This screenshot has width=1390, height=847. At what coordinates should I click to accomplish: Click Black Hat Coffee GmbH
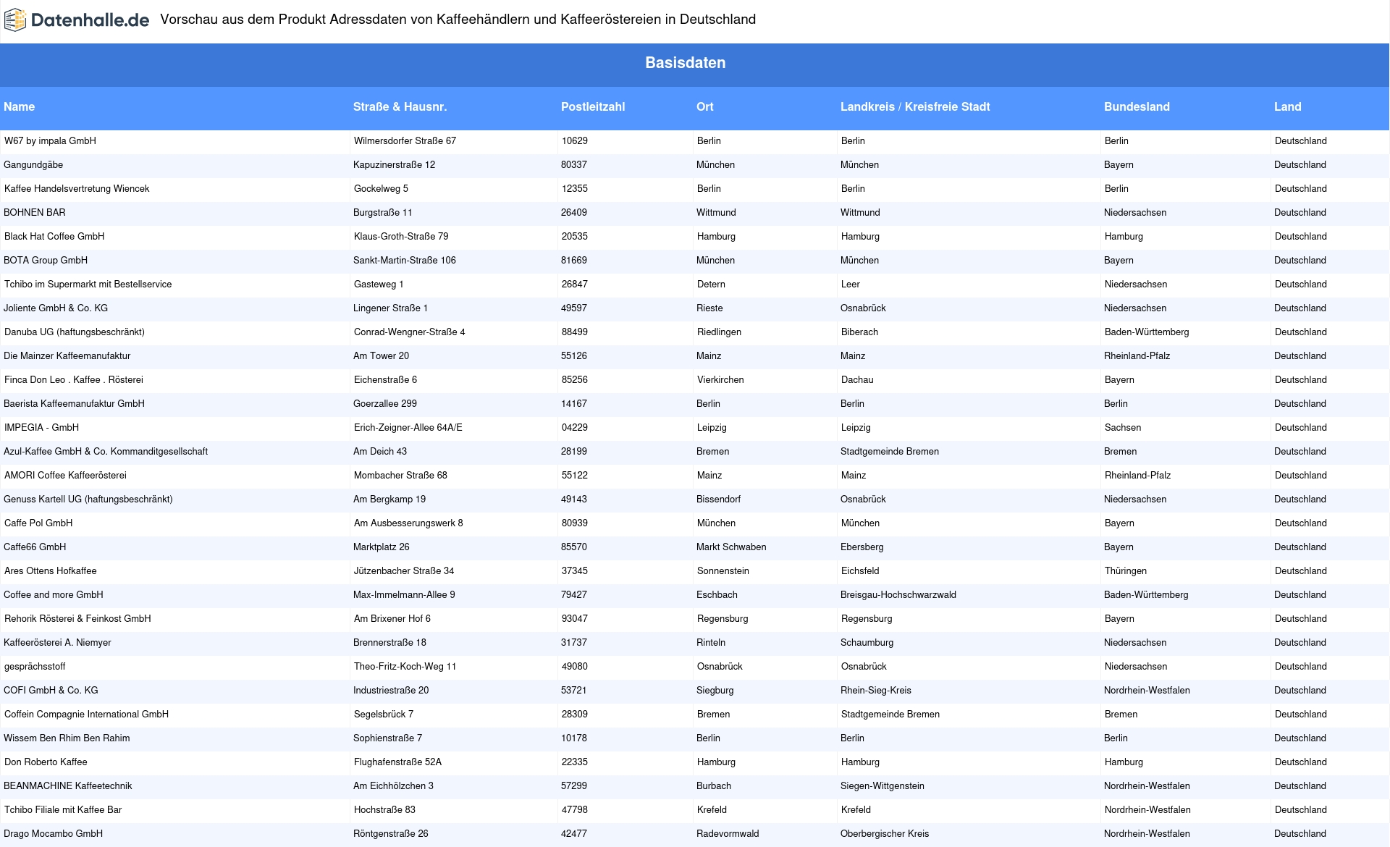[x=54, y=237]
